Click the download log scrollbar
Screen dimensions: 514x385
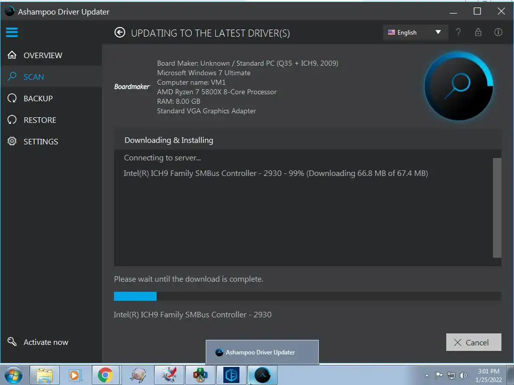[x=497, y=208]
